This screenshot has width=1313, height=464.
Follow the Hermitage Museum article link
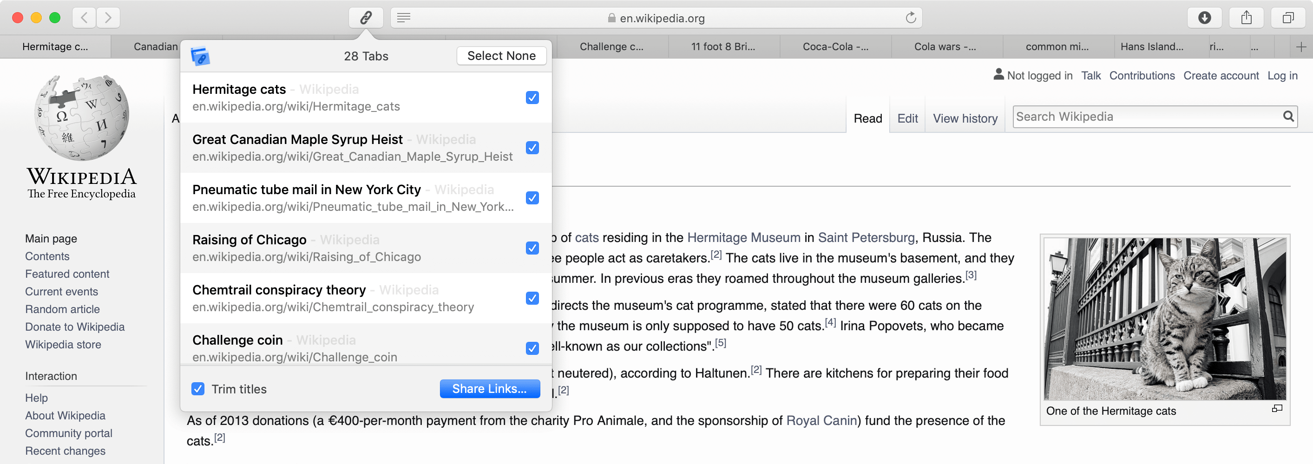click(744, 237)
